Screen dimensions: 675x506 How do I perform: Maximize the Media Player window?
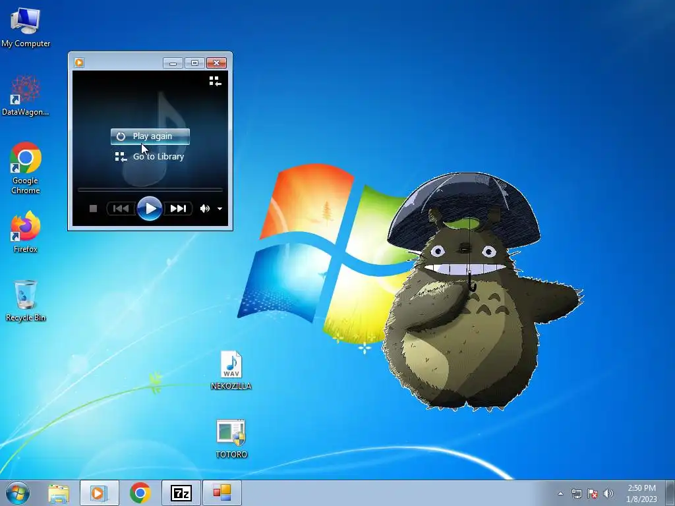pos(194,63)
